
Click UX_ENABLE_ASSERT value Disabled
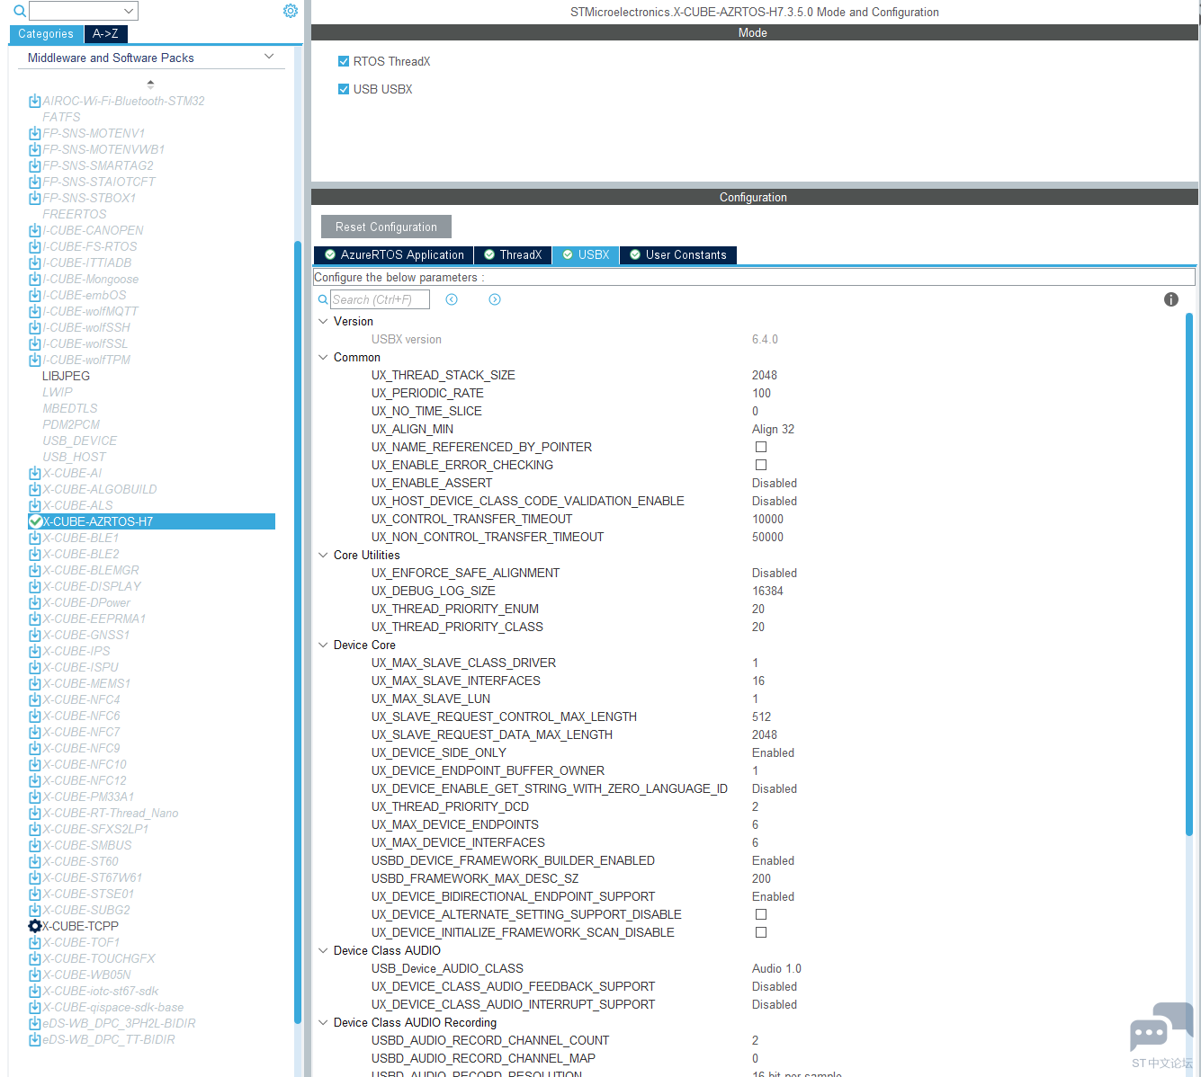coord(775,483)
